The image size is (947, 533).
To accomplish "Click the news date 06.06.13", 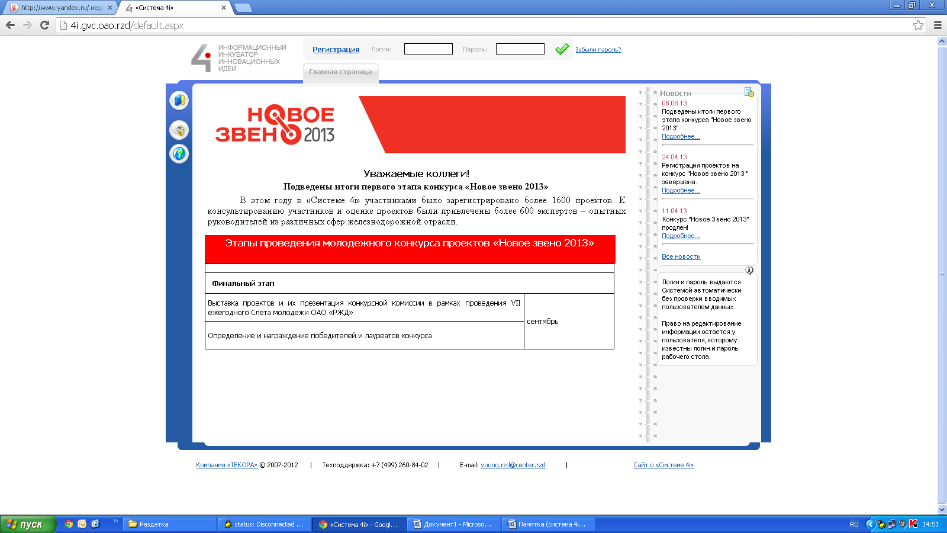I will coord(674,103).
